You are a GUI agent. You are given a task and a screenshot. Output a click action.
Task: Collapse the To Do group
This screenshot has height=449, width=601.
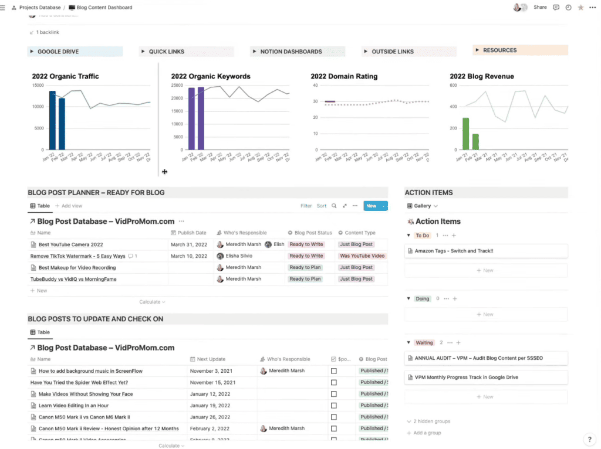coord(408,236)
